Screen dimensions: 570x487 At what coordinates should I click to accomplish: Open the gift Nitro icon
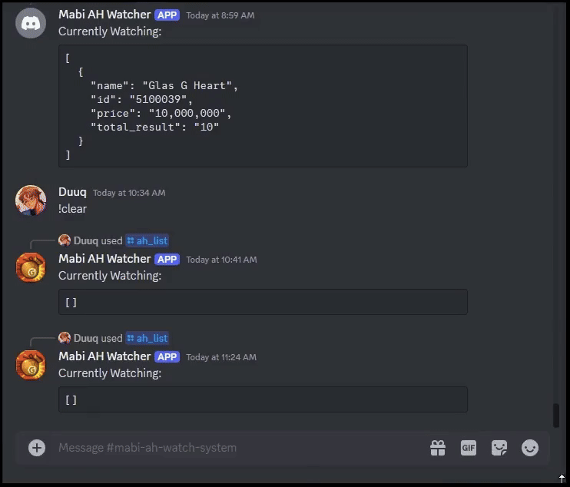pos(438,448)
